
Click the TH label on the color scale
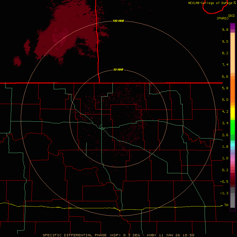(226, 205)
